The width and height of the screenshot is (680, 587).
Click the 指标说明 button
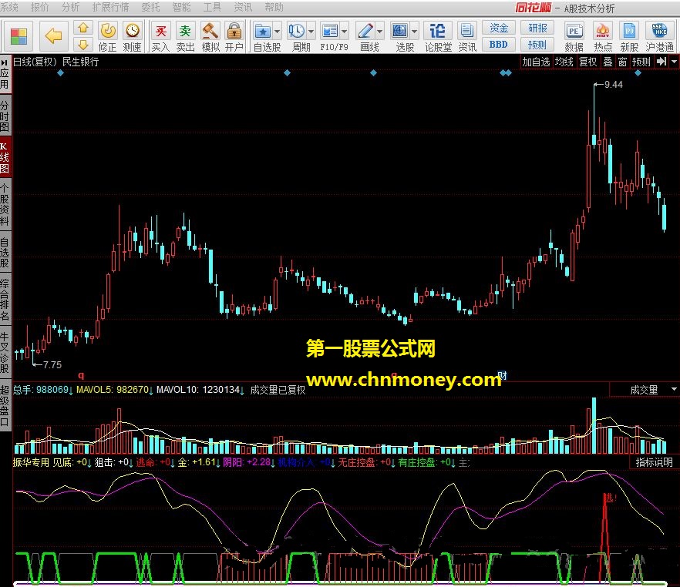[654, 462]
